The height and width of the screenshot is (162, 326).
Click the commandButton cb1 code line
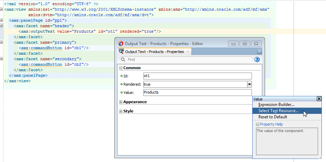coord(54,48)
